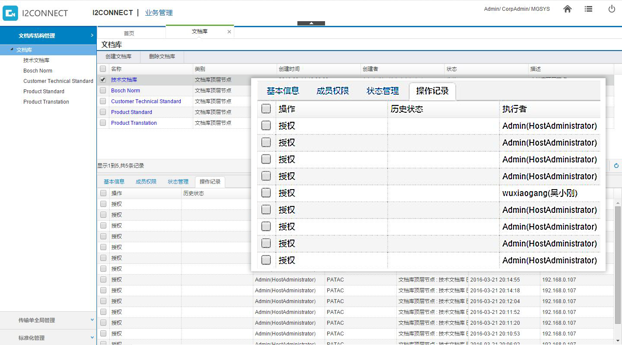Screen dimensions: 622x345
Task: Open 成员权限 tab in the detail panel
Action: [x=146, y=182]
